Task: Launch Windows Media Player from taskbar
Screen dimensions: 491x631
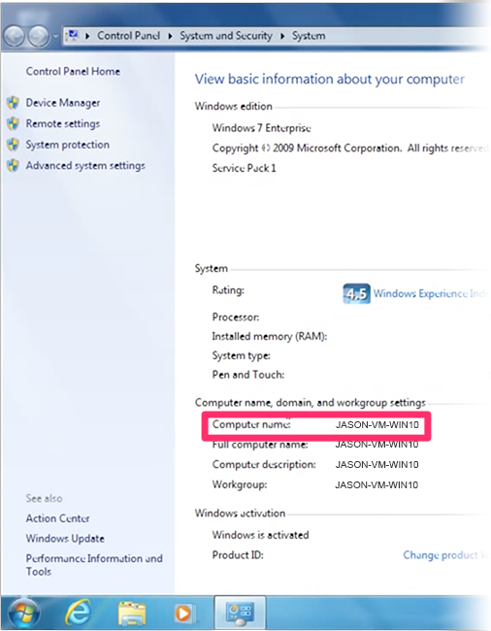Action: pos(183,614)
